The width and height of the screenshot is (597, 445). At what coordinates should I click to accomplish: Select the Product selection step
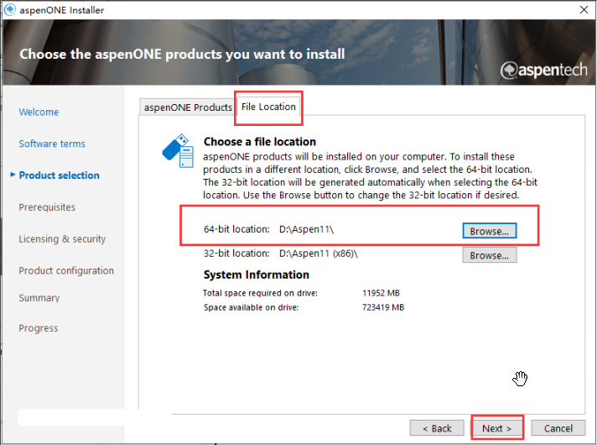click(x=59, y=175)
